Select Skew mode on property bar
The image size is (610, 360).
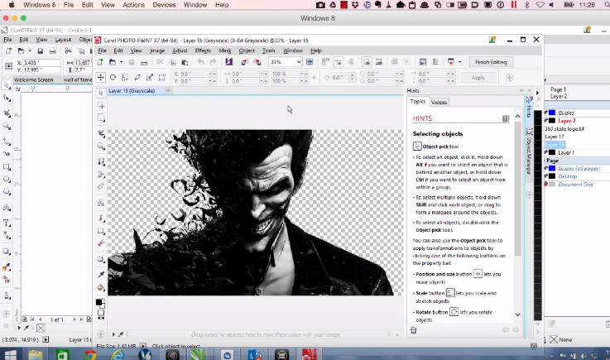[137, 77]
